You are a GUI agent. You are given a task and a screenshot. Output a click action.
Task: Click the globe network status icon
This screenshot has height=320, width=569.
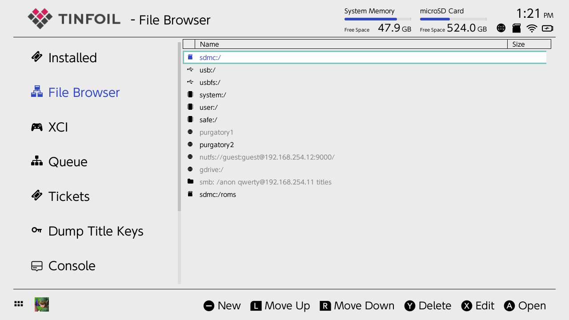(x=501, y=28)
